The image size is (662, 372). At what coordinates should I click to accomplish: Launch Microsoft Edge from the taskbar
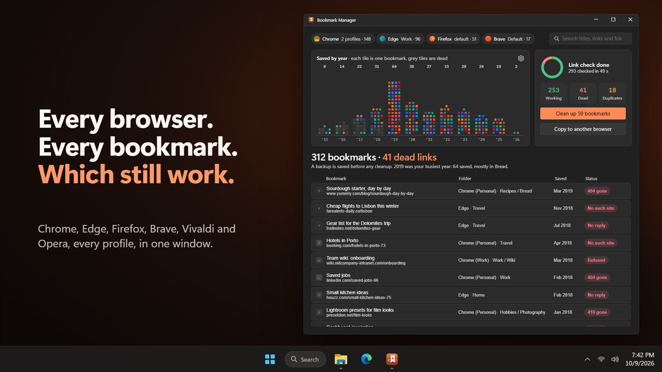366,359
